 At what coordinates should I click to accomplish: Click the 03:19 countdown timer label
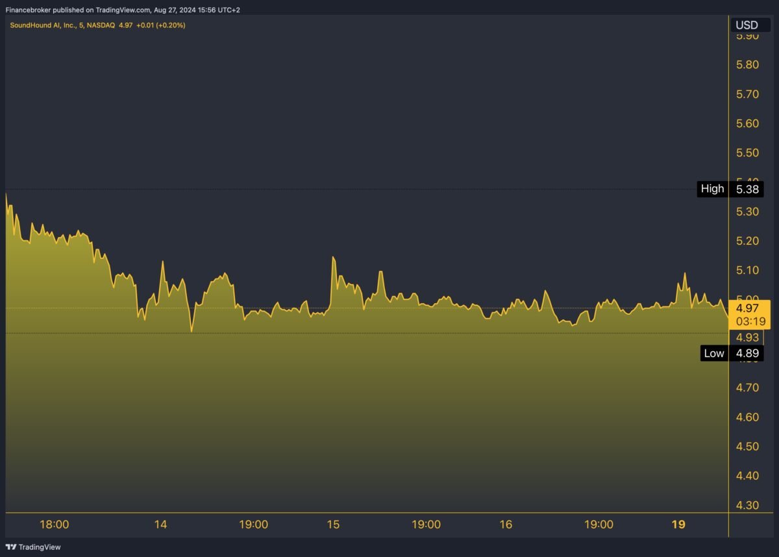750,321
